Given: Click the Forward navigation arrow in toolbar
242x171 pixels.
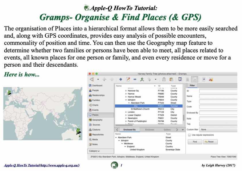Looking at the screenshot, I should pos(112,79).
